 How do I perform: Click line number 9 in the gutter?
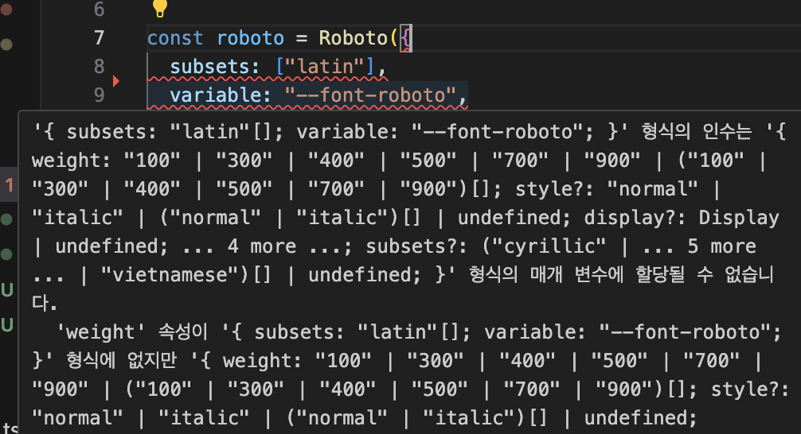(99, 95)
